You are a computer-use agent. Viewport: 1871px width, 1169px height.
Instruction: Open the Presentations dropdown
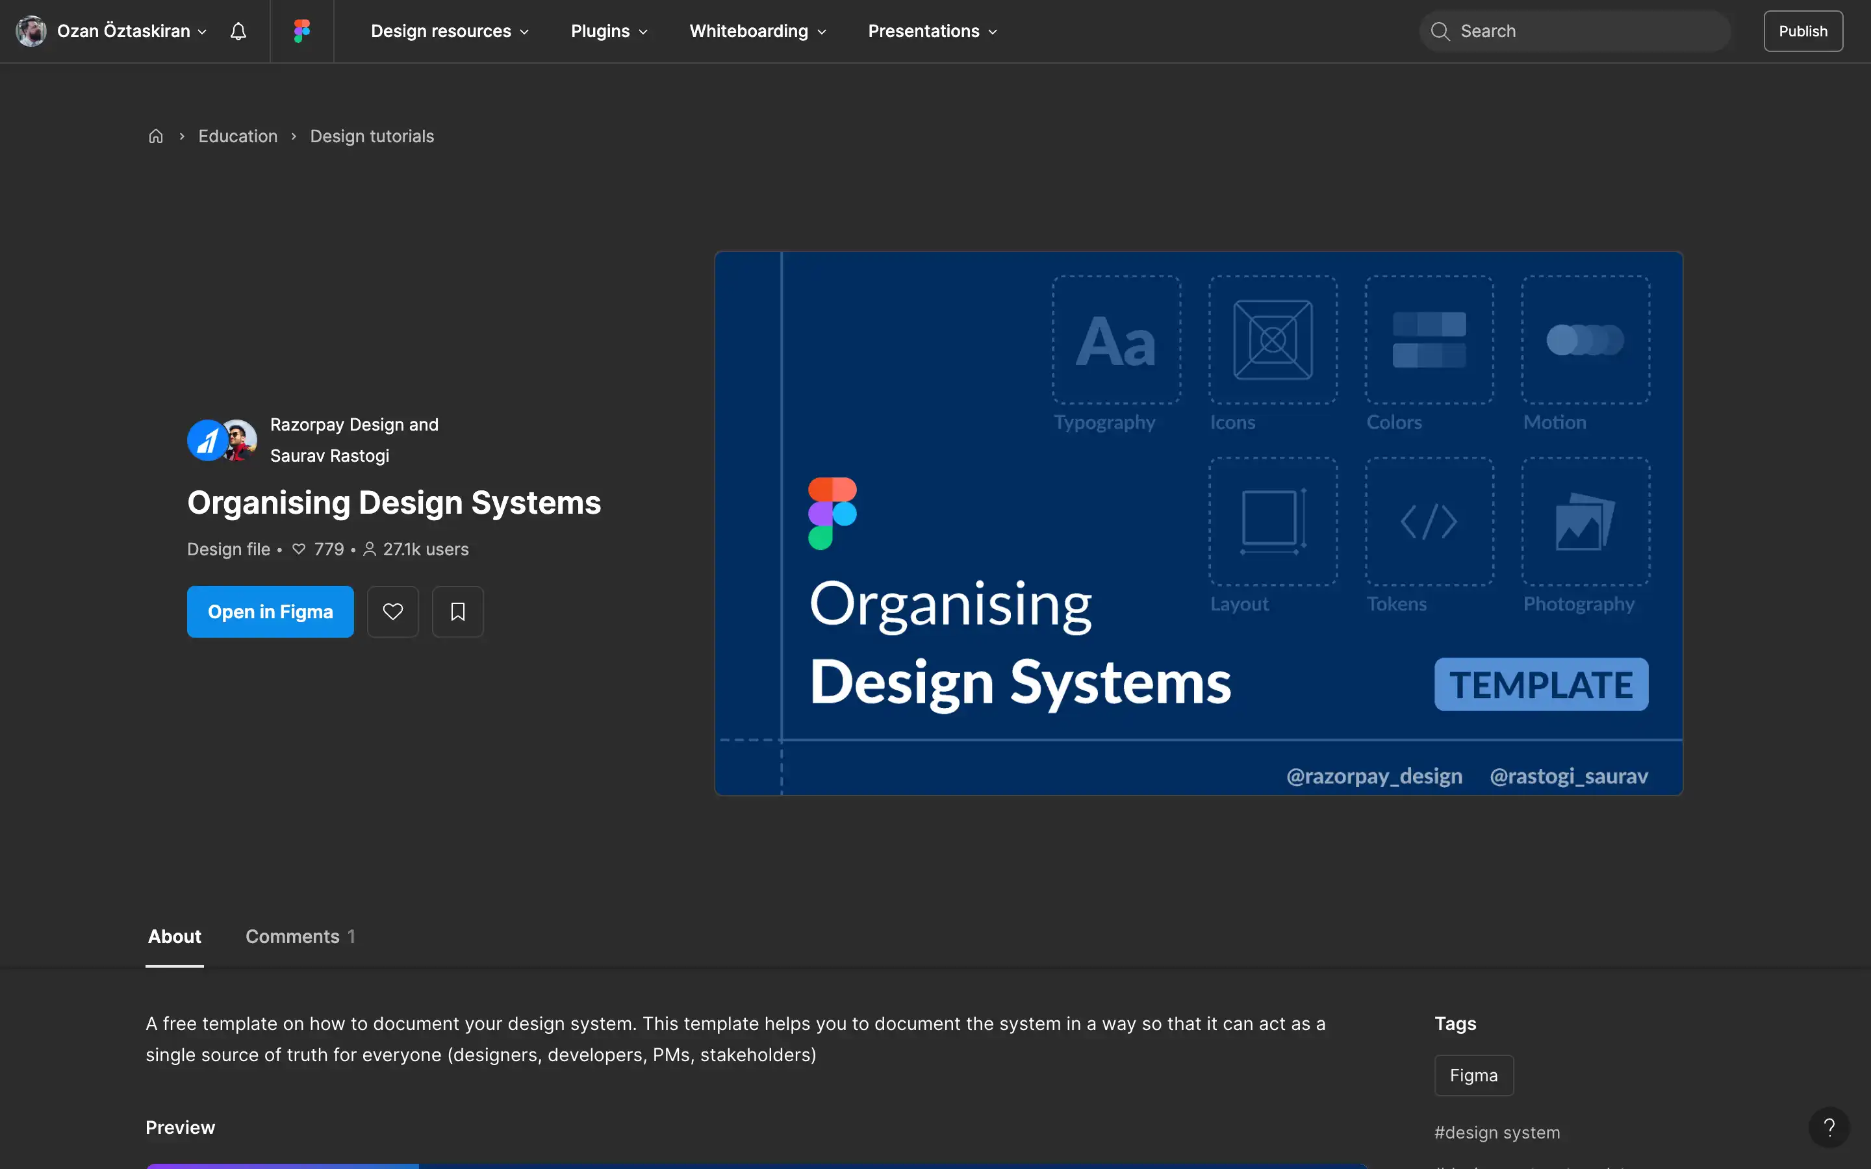(x=932, y=31)
